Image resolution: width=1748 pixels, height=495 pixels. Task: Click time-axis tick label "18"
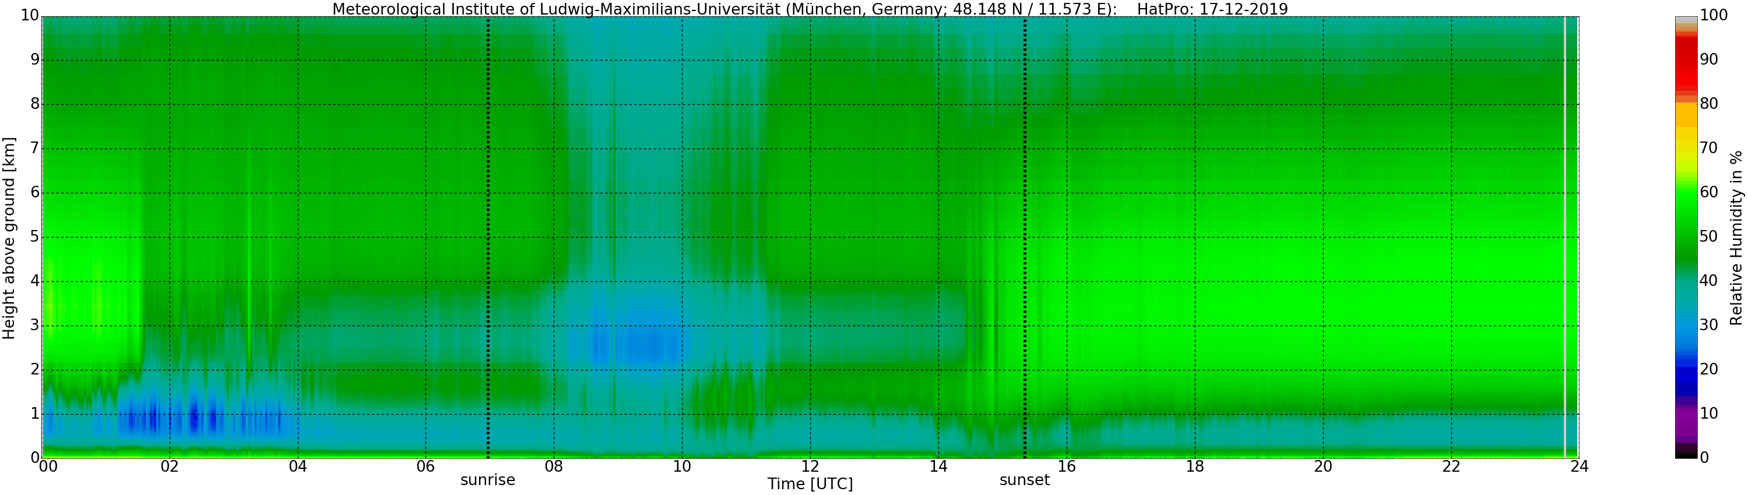1195,466
